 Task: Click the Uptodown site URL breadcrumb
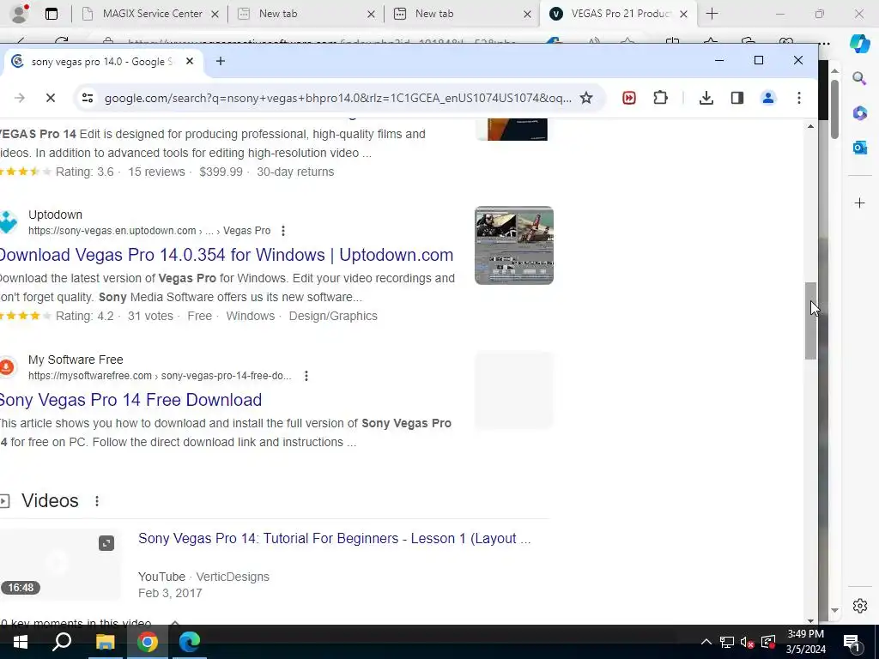(149, 231)
